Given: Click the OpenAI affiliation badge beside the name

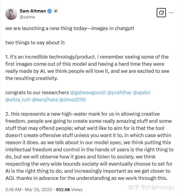Looking at the screenshot, I should 56,11.
